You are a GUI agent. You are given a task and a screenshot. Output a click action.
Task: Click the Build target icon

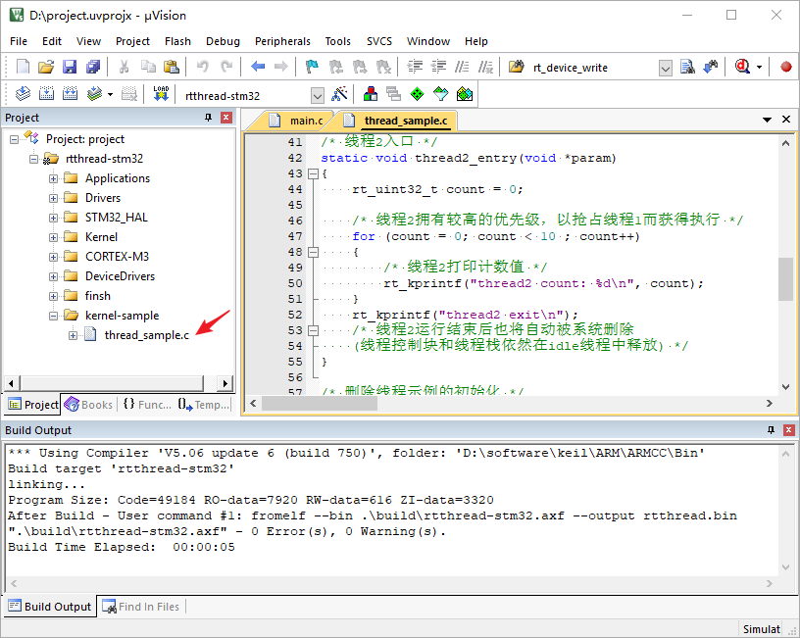coord(46,94)
